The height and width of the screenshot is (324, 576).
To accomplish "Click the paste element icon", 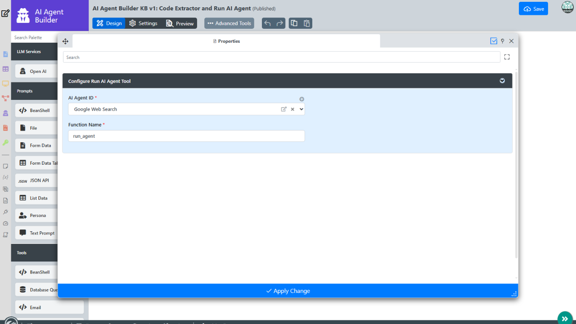I will (306, 23).
